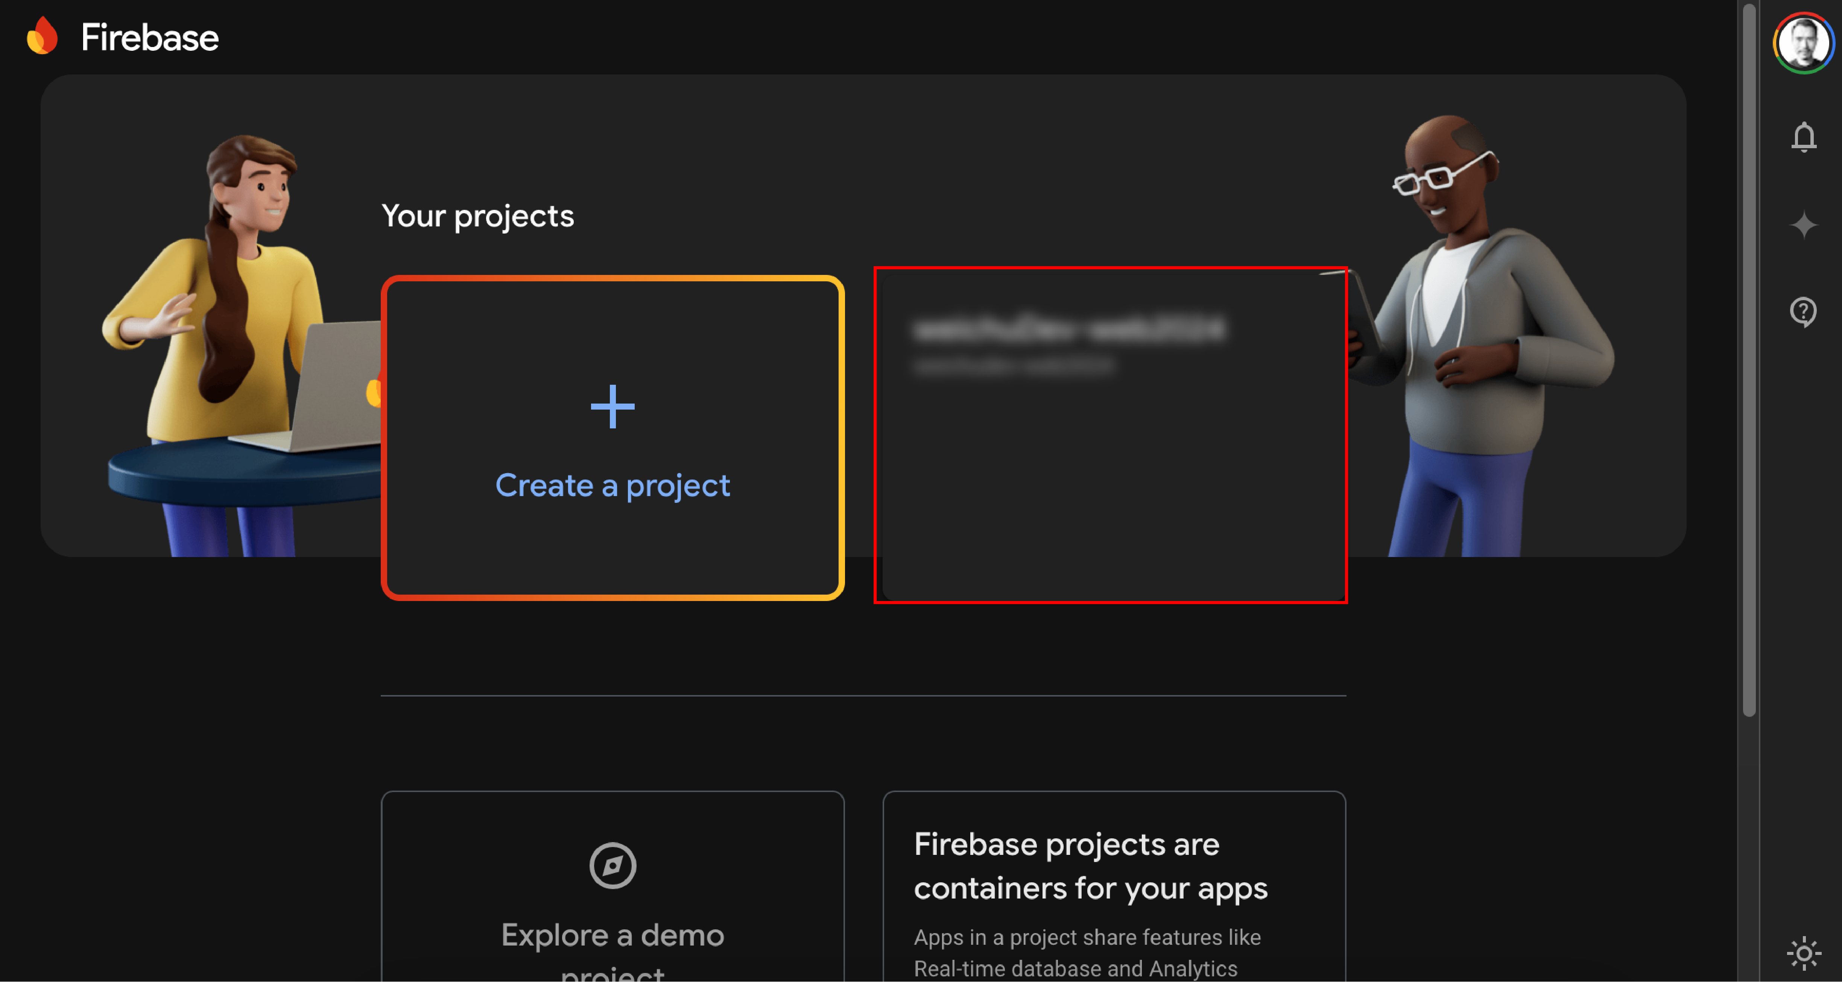Open the account profile avatar
1842x982 pixels.
pyautogui.click(x=1802, y=43)
